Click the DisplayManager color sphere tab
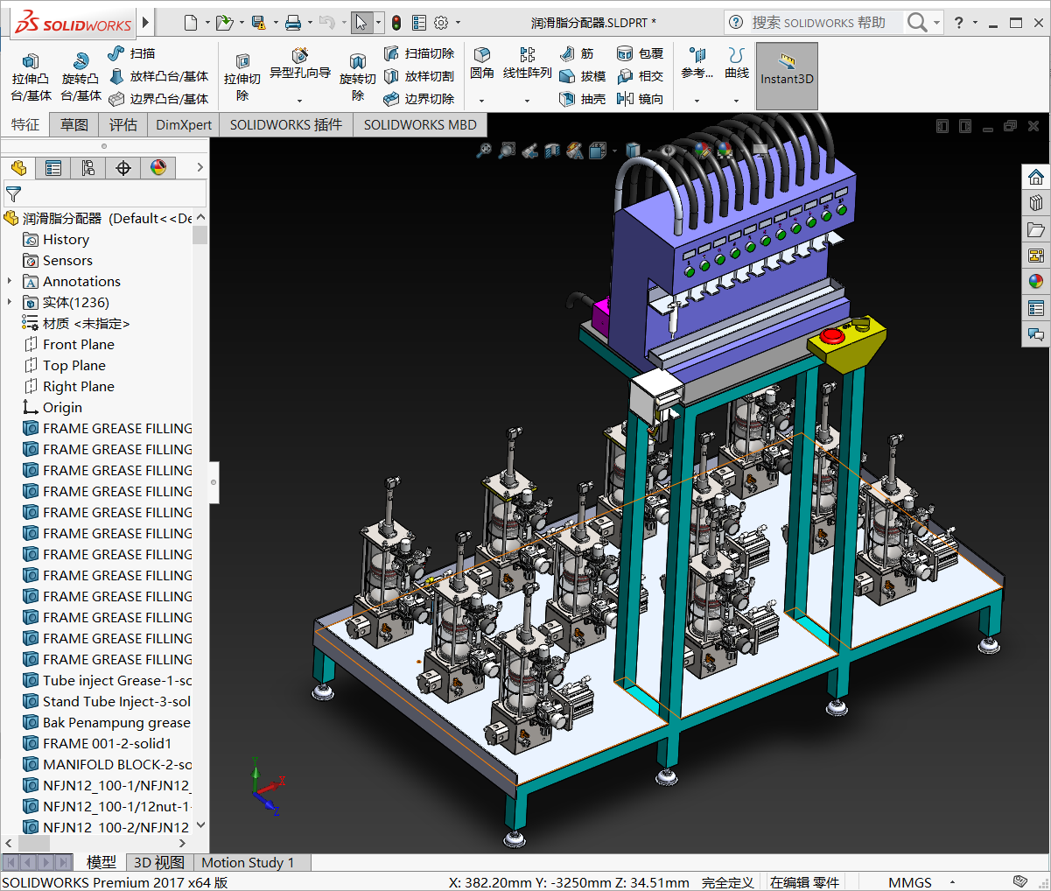This screenshot has height=891, width=1051. [158, 168]
